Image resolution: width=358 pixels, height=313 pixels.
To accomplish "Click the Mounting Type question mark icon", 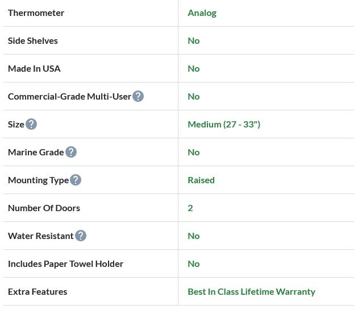I will (76, 180).
